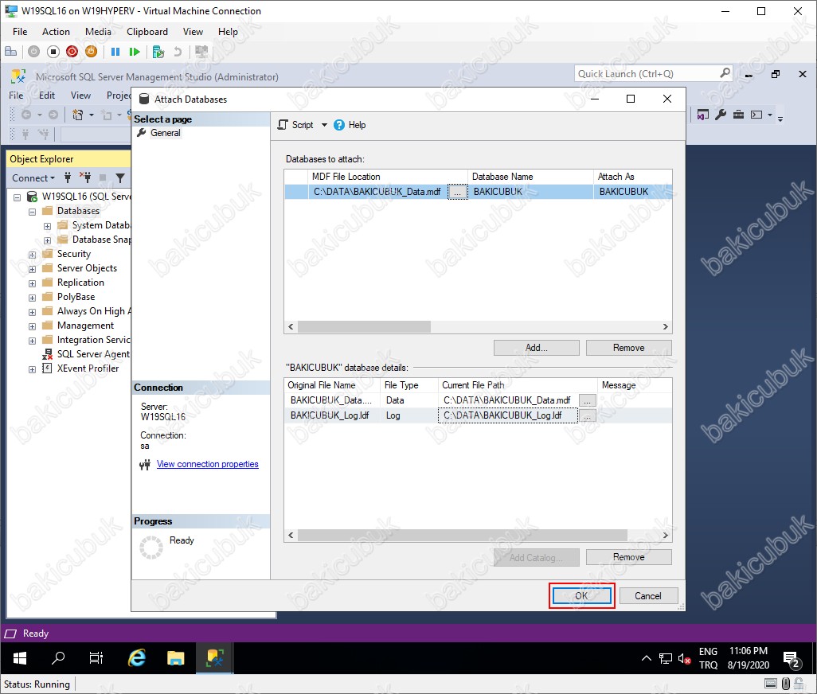Open the VM Action menu
Viewport: 817px width, 694px height.
click(x=56, y=32)
